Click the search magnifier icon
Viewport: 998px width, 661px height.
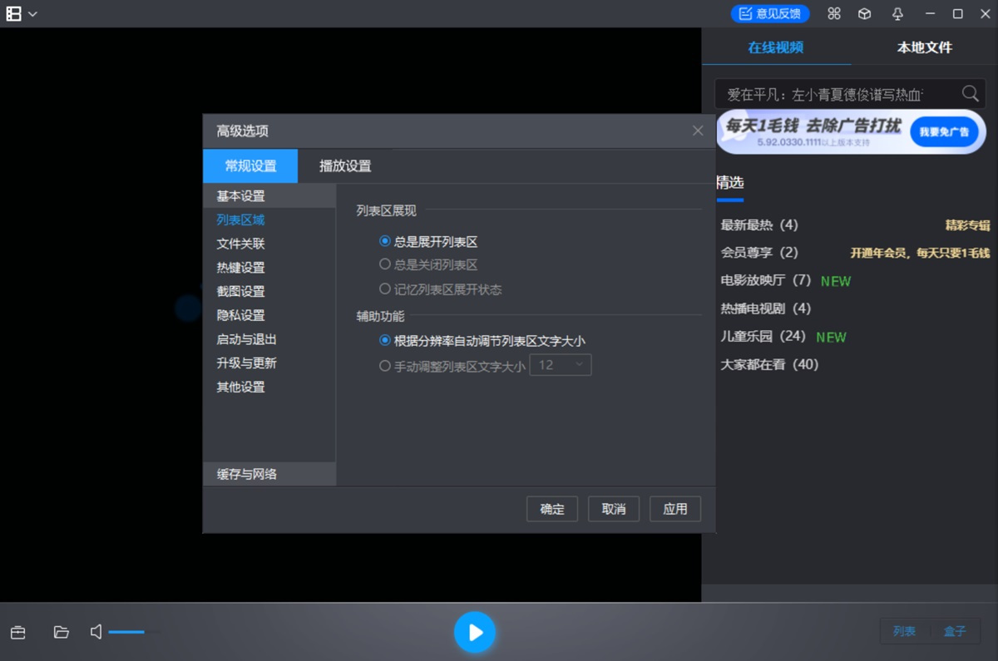click(970, 93)
